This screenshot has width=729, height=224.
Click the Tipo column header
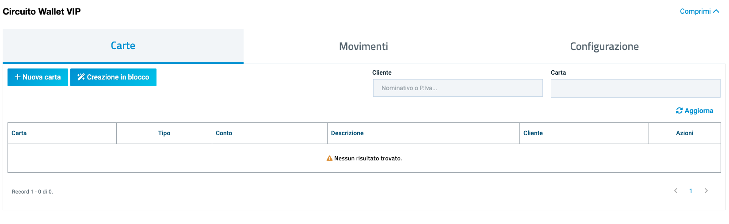[x=164, y=133]
